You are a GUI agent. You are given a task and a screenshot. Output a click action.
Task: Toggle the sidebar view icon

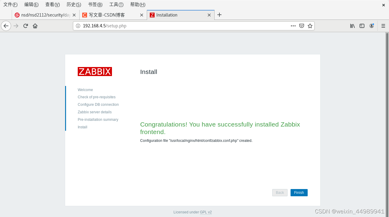click(362, 26)
